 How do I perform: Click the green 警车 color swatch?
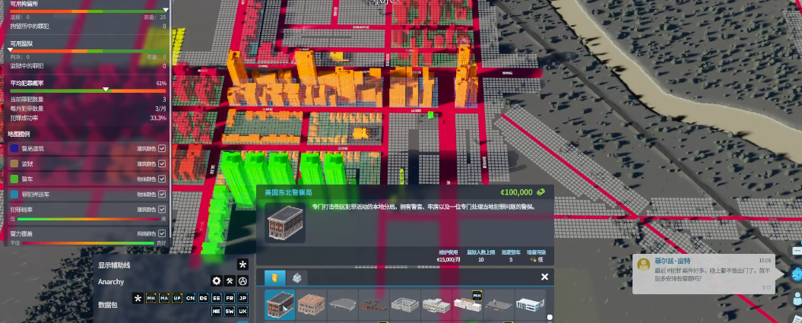(14, 179)
